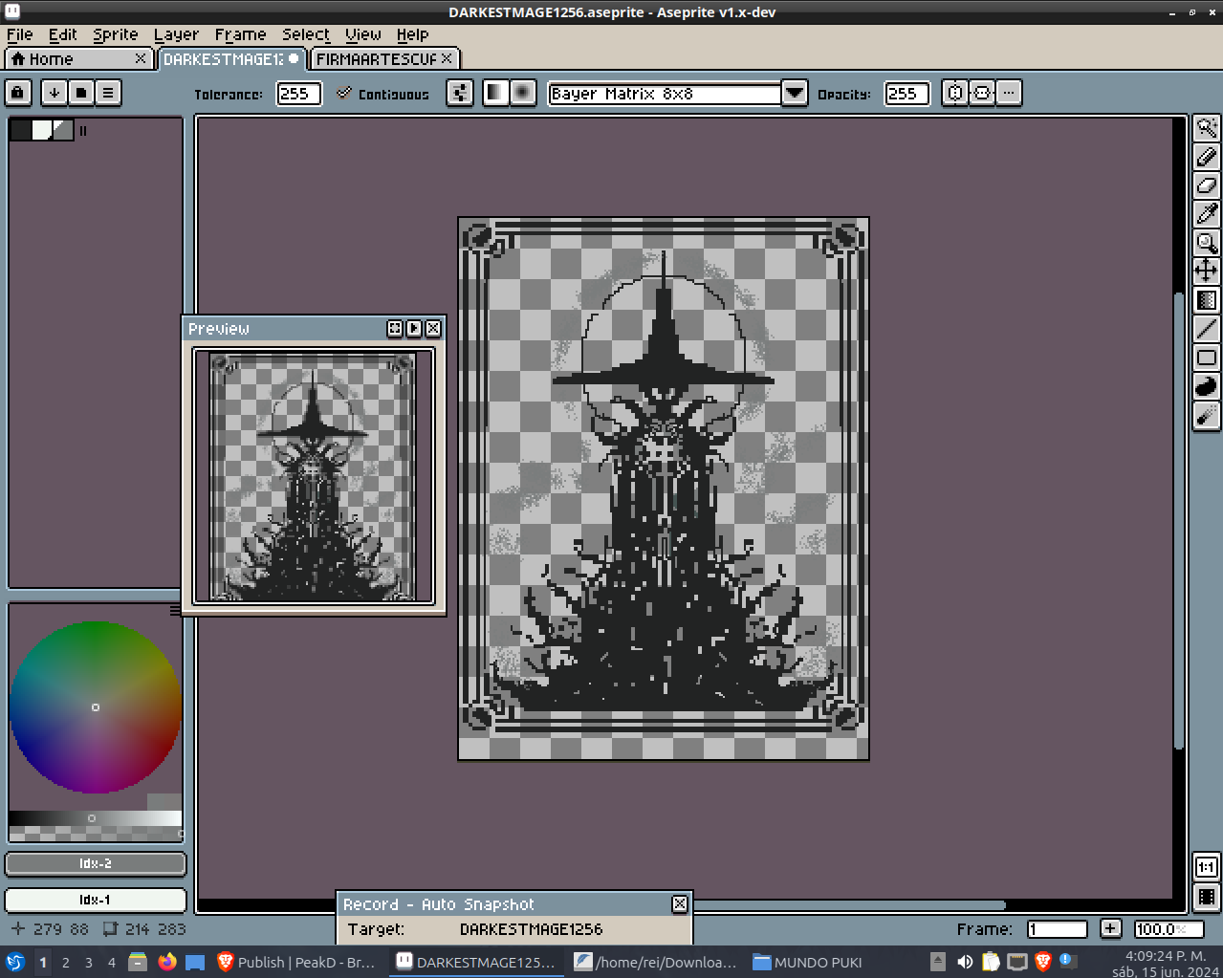Close the FIRMAARTESCUF tab
Screen dimensions: 1223x978
coord(447,59)
